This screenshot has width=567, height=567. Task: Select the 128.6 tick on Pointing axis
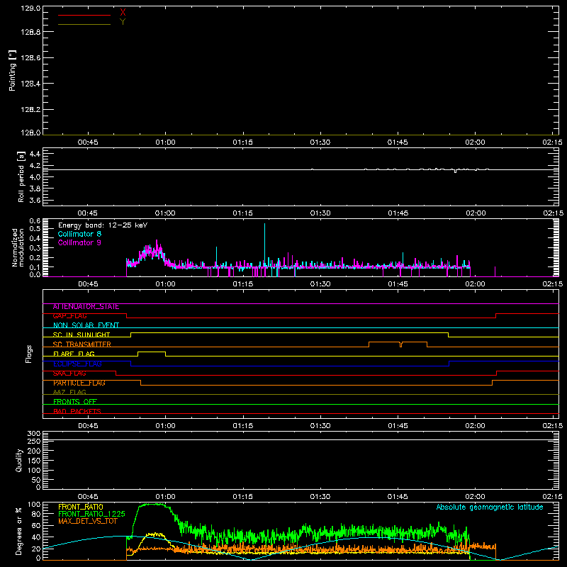click(30, 58)
